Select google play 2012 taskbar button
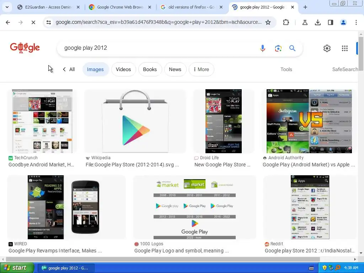The width and height of the screenshot is (364, 273). click(66, 268)
